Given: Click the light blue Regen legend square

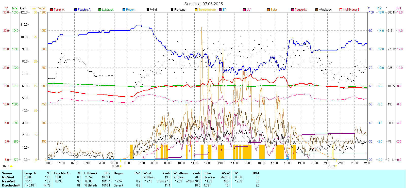Looking at the screenshot, I should [124, 10].
